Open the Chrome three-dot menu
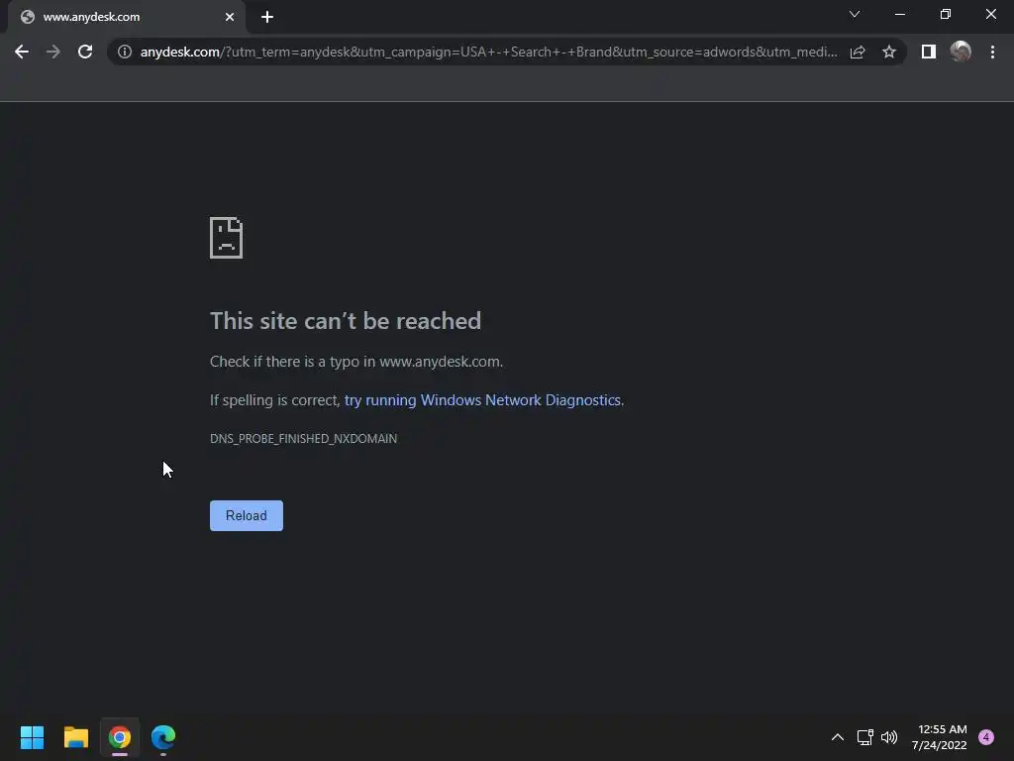Screen dimensions: 1014x761 pos(992,52)
